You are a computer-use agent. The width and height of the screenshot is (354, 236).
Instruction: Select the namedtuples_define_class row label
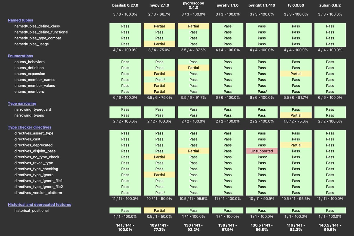click(x=37, y=26)
